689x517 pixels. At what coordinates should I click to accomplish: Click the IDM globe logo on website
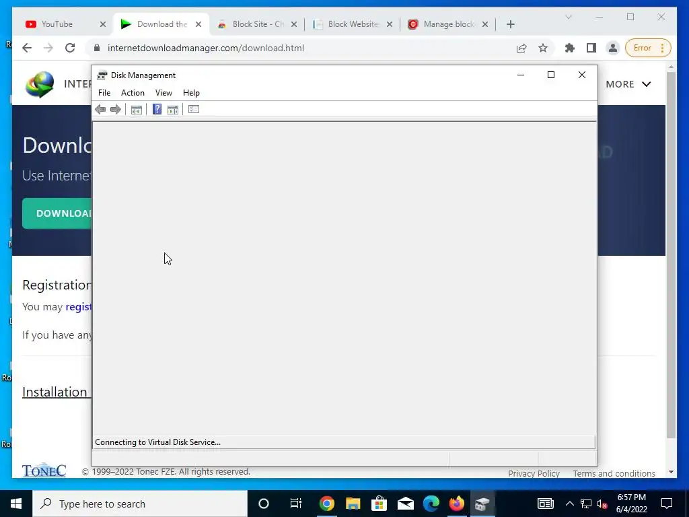click(40, 84)
